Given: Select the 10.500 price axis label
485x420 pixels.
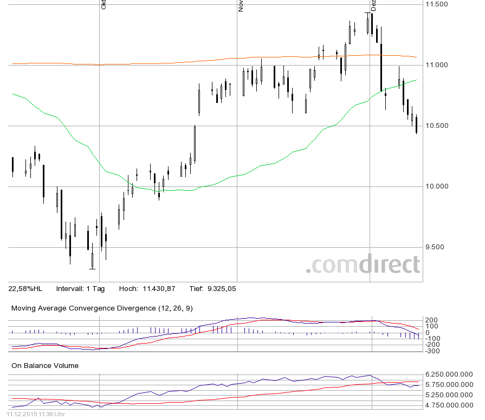Looking at the screenshot, I should pos(437,126).
